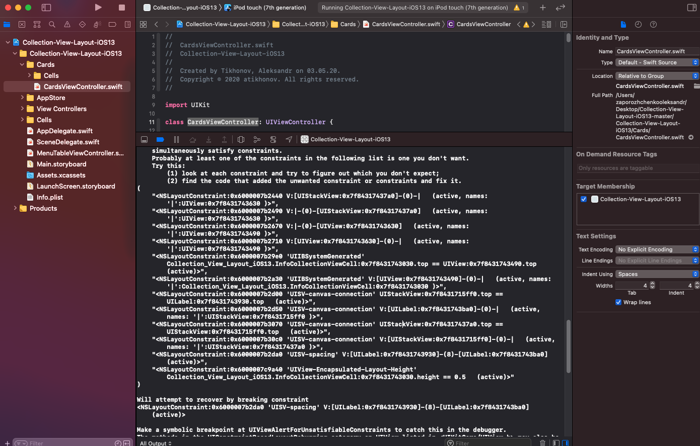The image size is (700, 446).
Task: Open the All Output console selector
Action: 156,443
